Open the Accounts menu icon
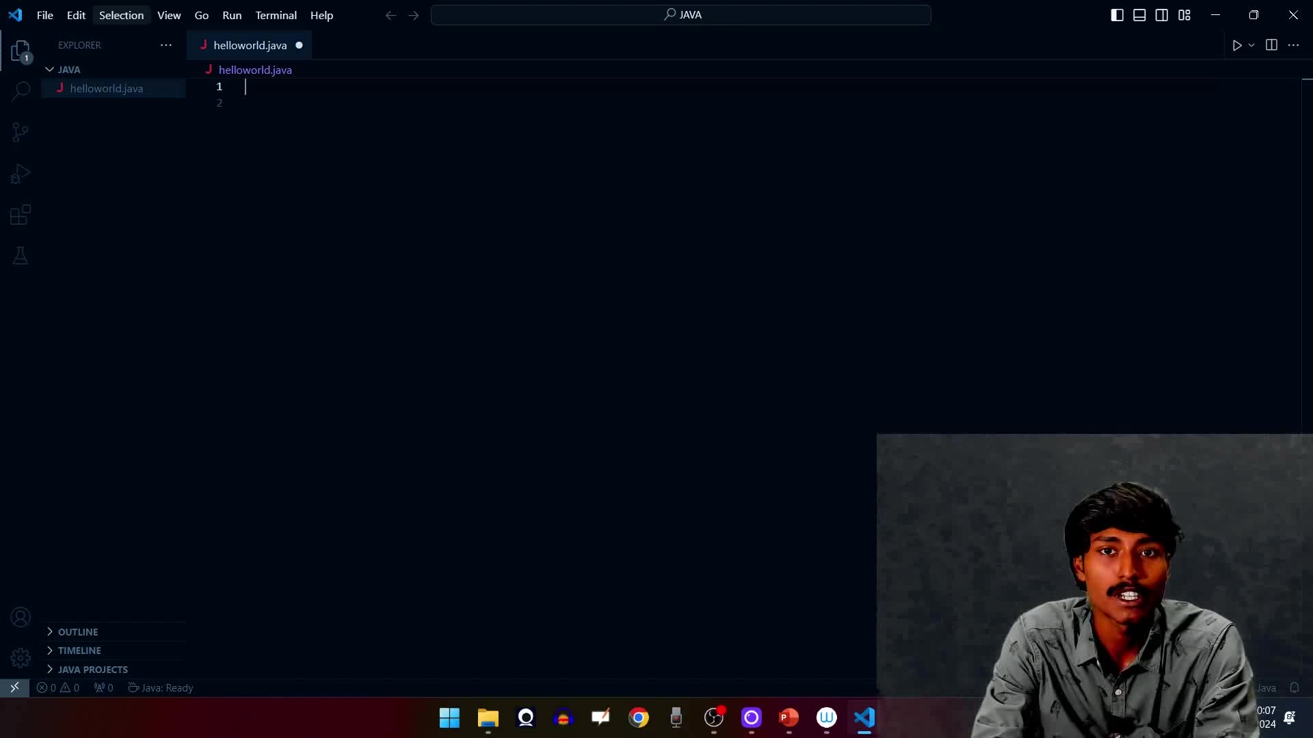Screen dimensions: 1313x738 21,617
